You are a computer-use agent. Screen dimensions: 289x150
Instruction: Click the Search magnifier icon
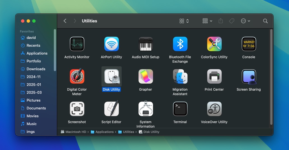265,21
